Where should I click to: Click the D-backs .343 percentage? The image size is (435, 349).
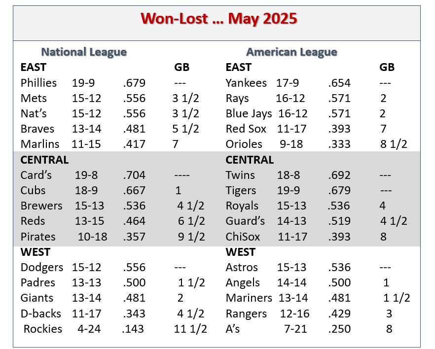click(x=134, y=314)
